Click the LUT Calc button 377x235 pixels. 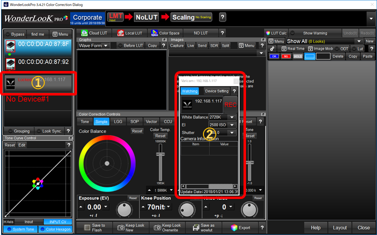(x=276, y=33)
